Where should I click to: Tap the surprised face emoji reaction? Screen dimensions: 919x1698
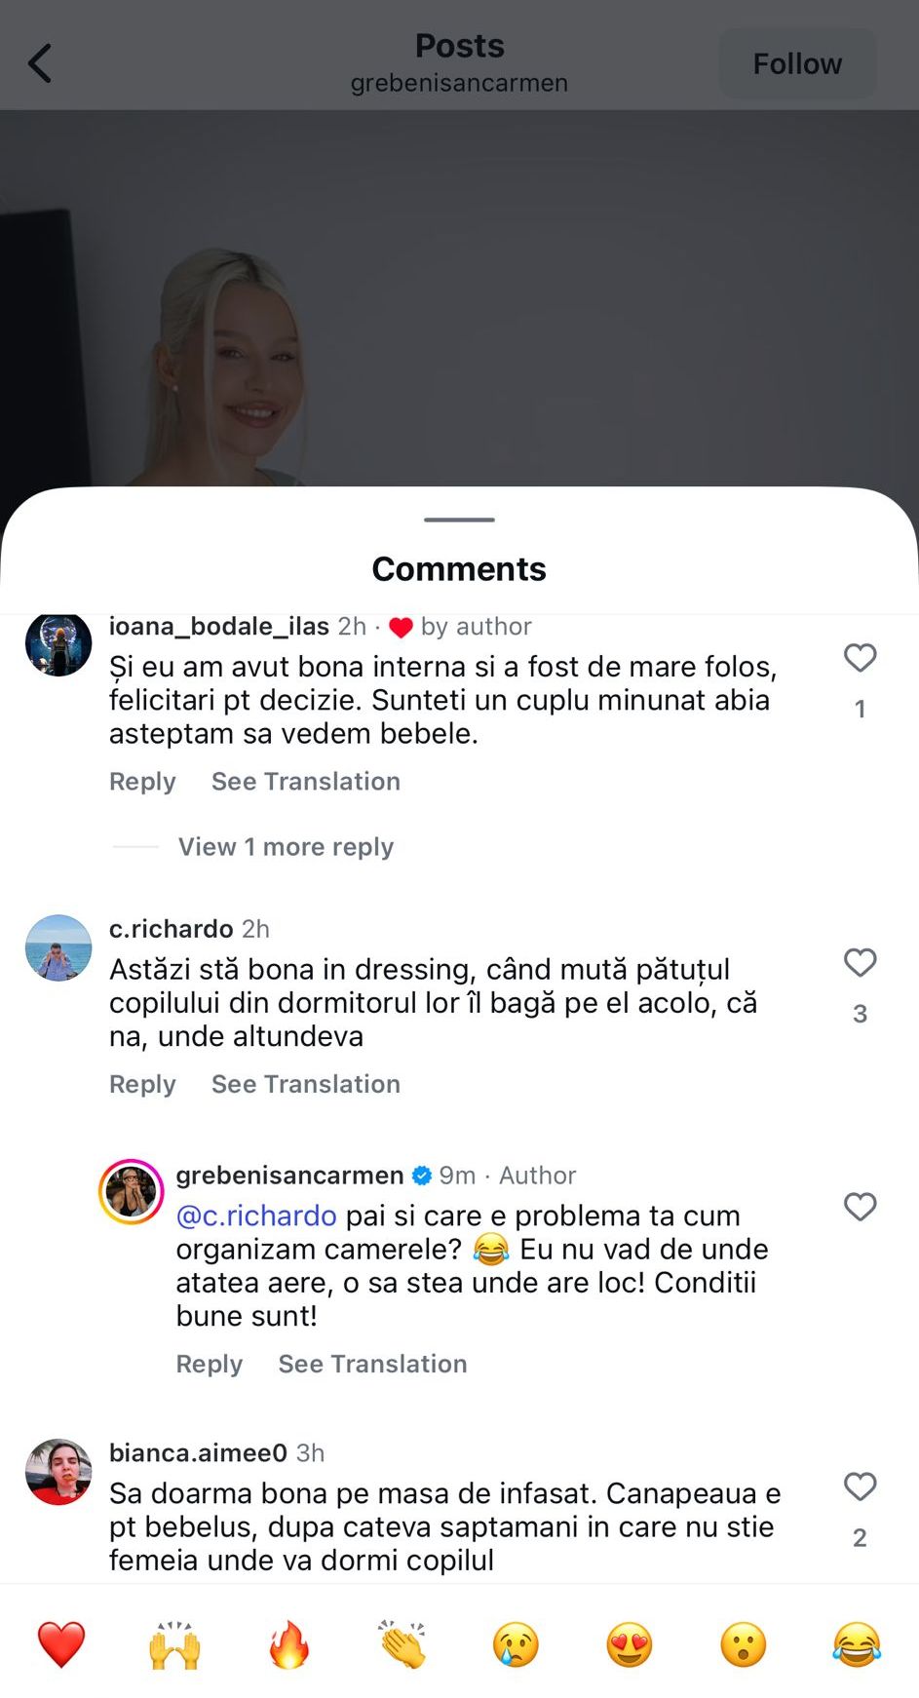(744, 1644)
